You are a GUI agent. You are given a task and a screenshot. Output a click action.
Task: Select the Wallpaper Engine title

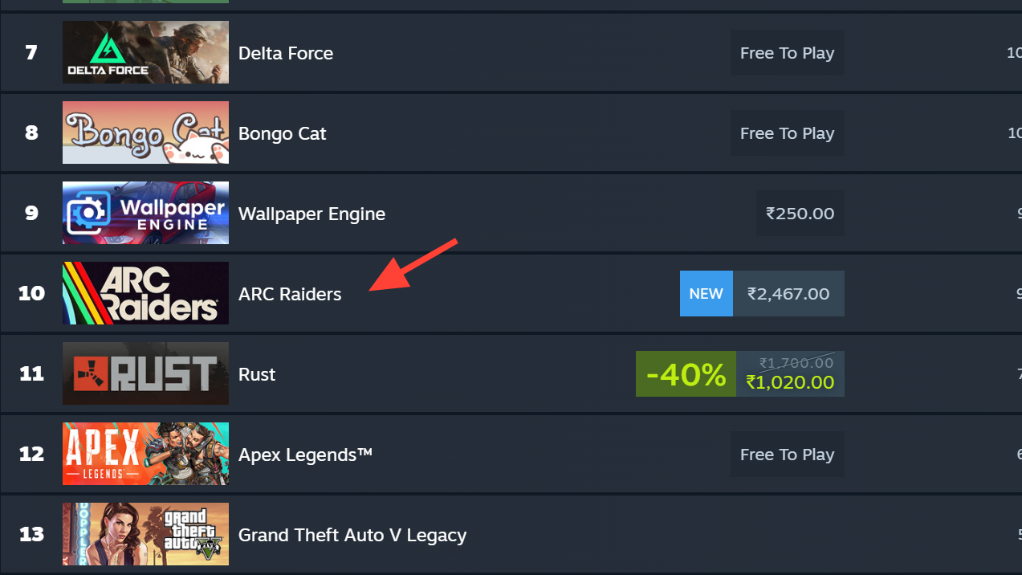click(311, 214)
